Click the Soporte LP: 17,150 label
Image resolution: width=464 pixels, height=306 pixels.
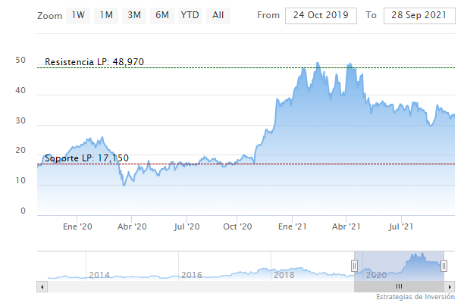coord(86,158)
